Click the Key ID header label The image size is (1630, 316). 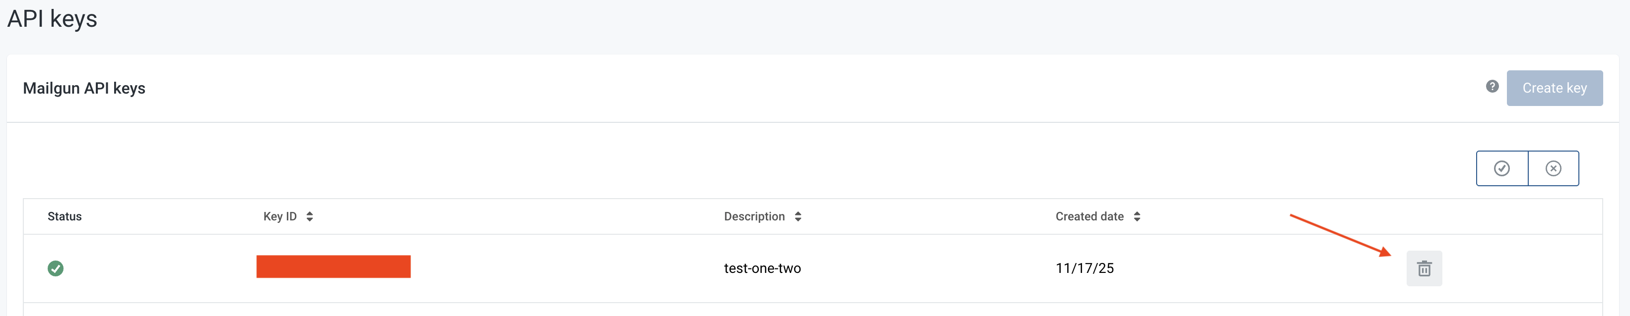tap(279, 217)
